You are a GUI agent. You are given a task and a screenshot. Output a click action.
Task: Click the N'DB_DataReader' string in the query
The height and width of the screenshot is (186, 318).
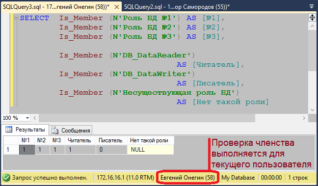pos(151,55)
